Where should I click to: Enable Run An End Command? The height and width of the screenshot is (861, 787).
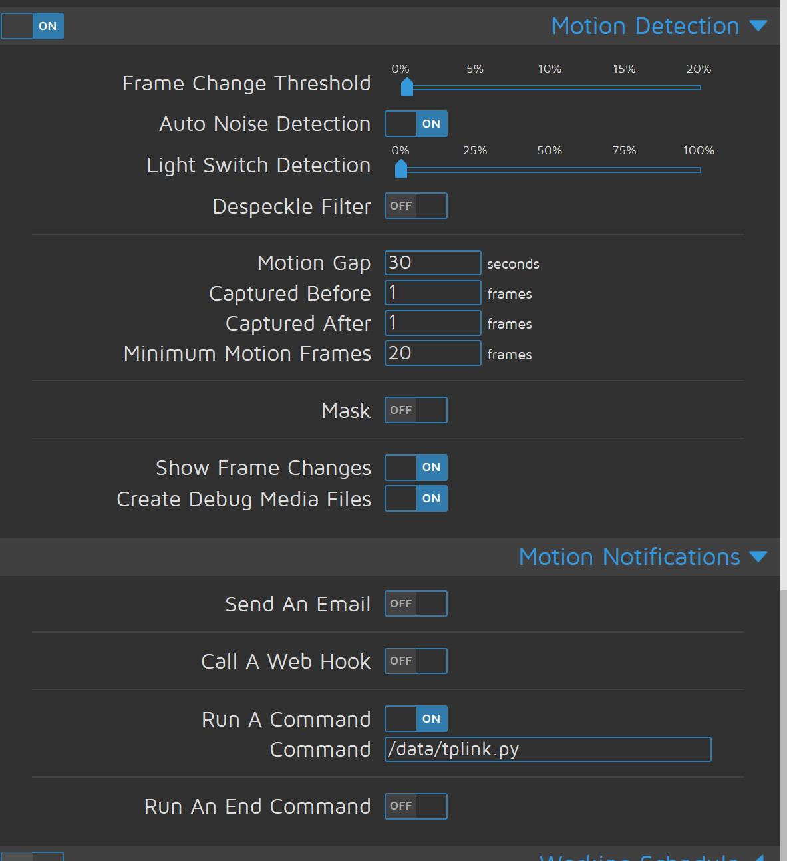click(x=415, y=806)
